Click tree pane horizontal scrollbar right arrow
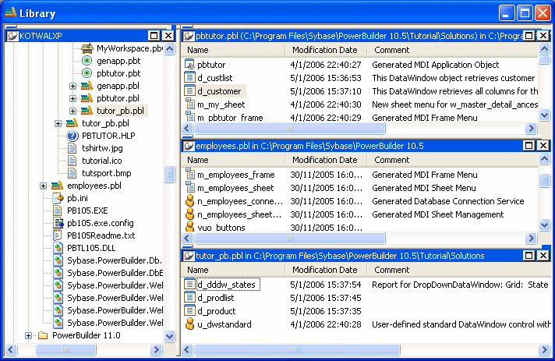Screen dimensions: 555x361 click(x=156, y=349)
